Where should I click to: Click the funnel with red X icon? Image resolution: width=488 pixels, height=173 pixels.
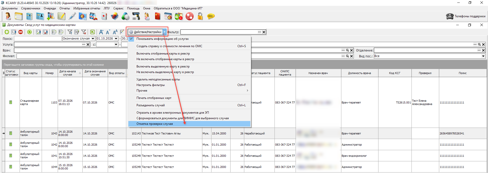tap(84, 32)
